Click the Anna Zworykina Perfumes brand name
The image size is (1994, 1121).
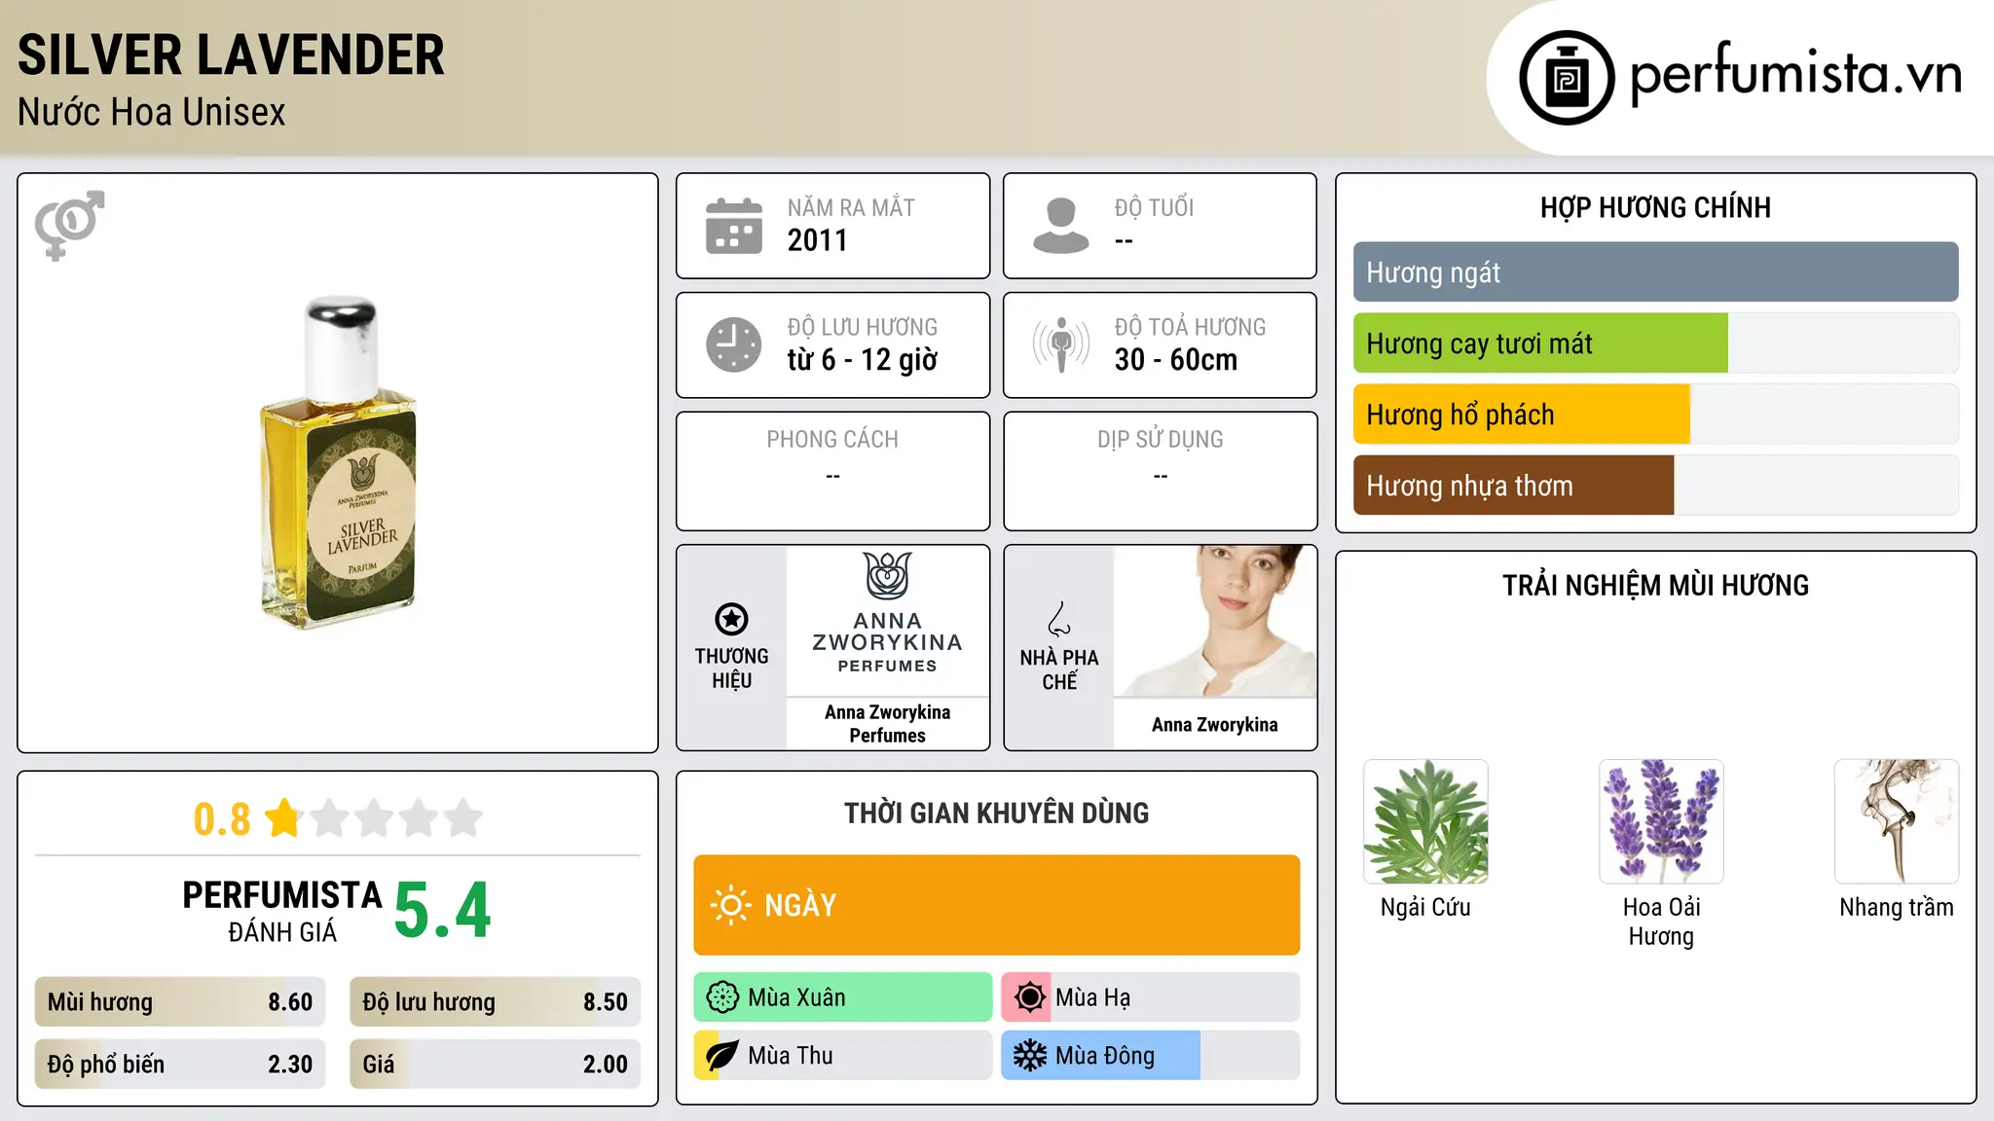[x=888, y=724]
